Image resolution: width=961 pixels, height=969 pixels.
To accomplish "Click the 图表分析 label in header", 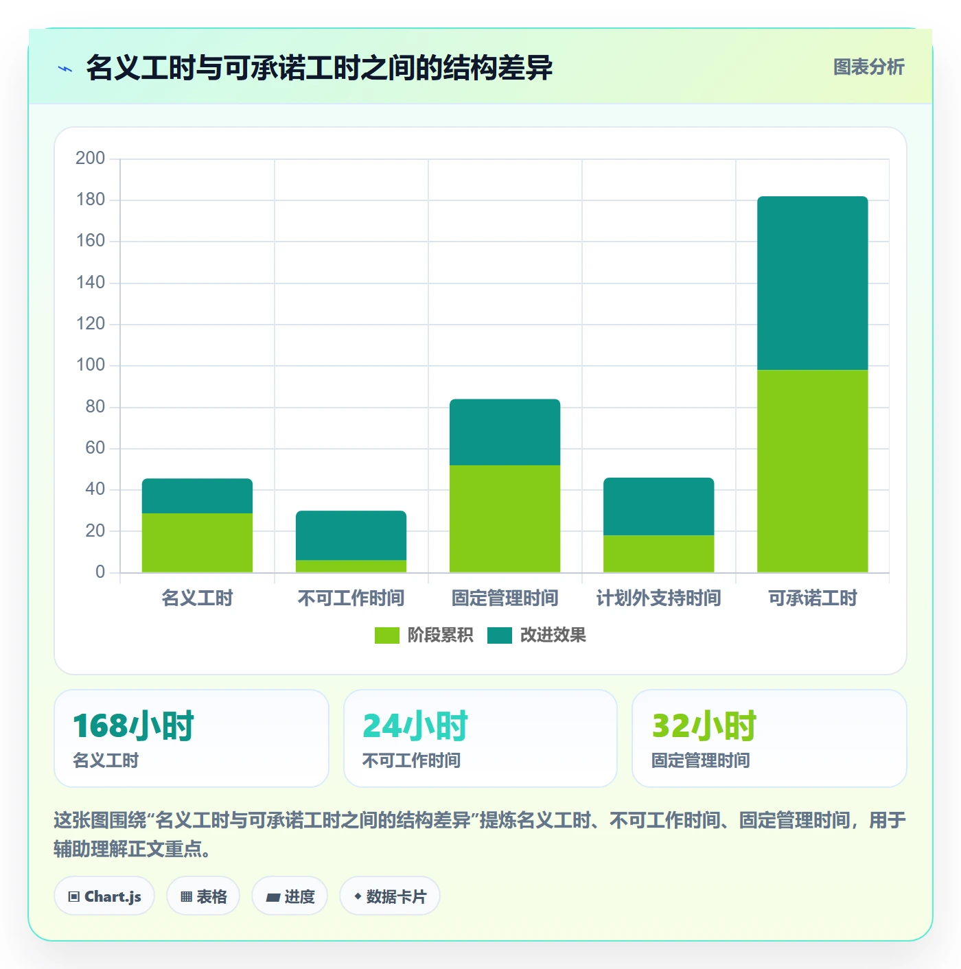I will 868,67.
